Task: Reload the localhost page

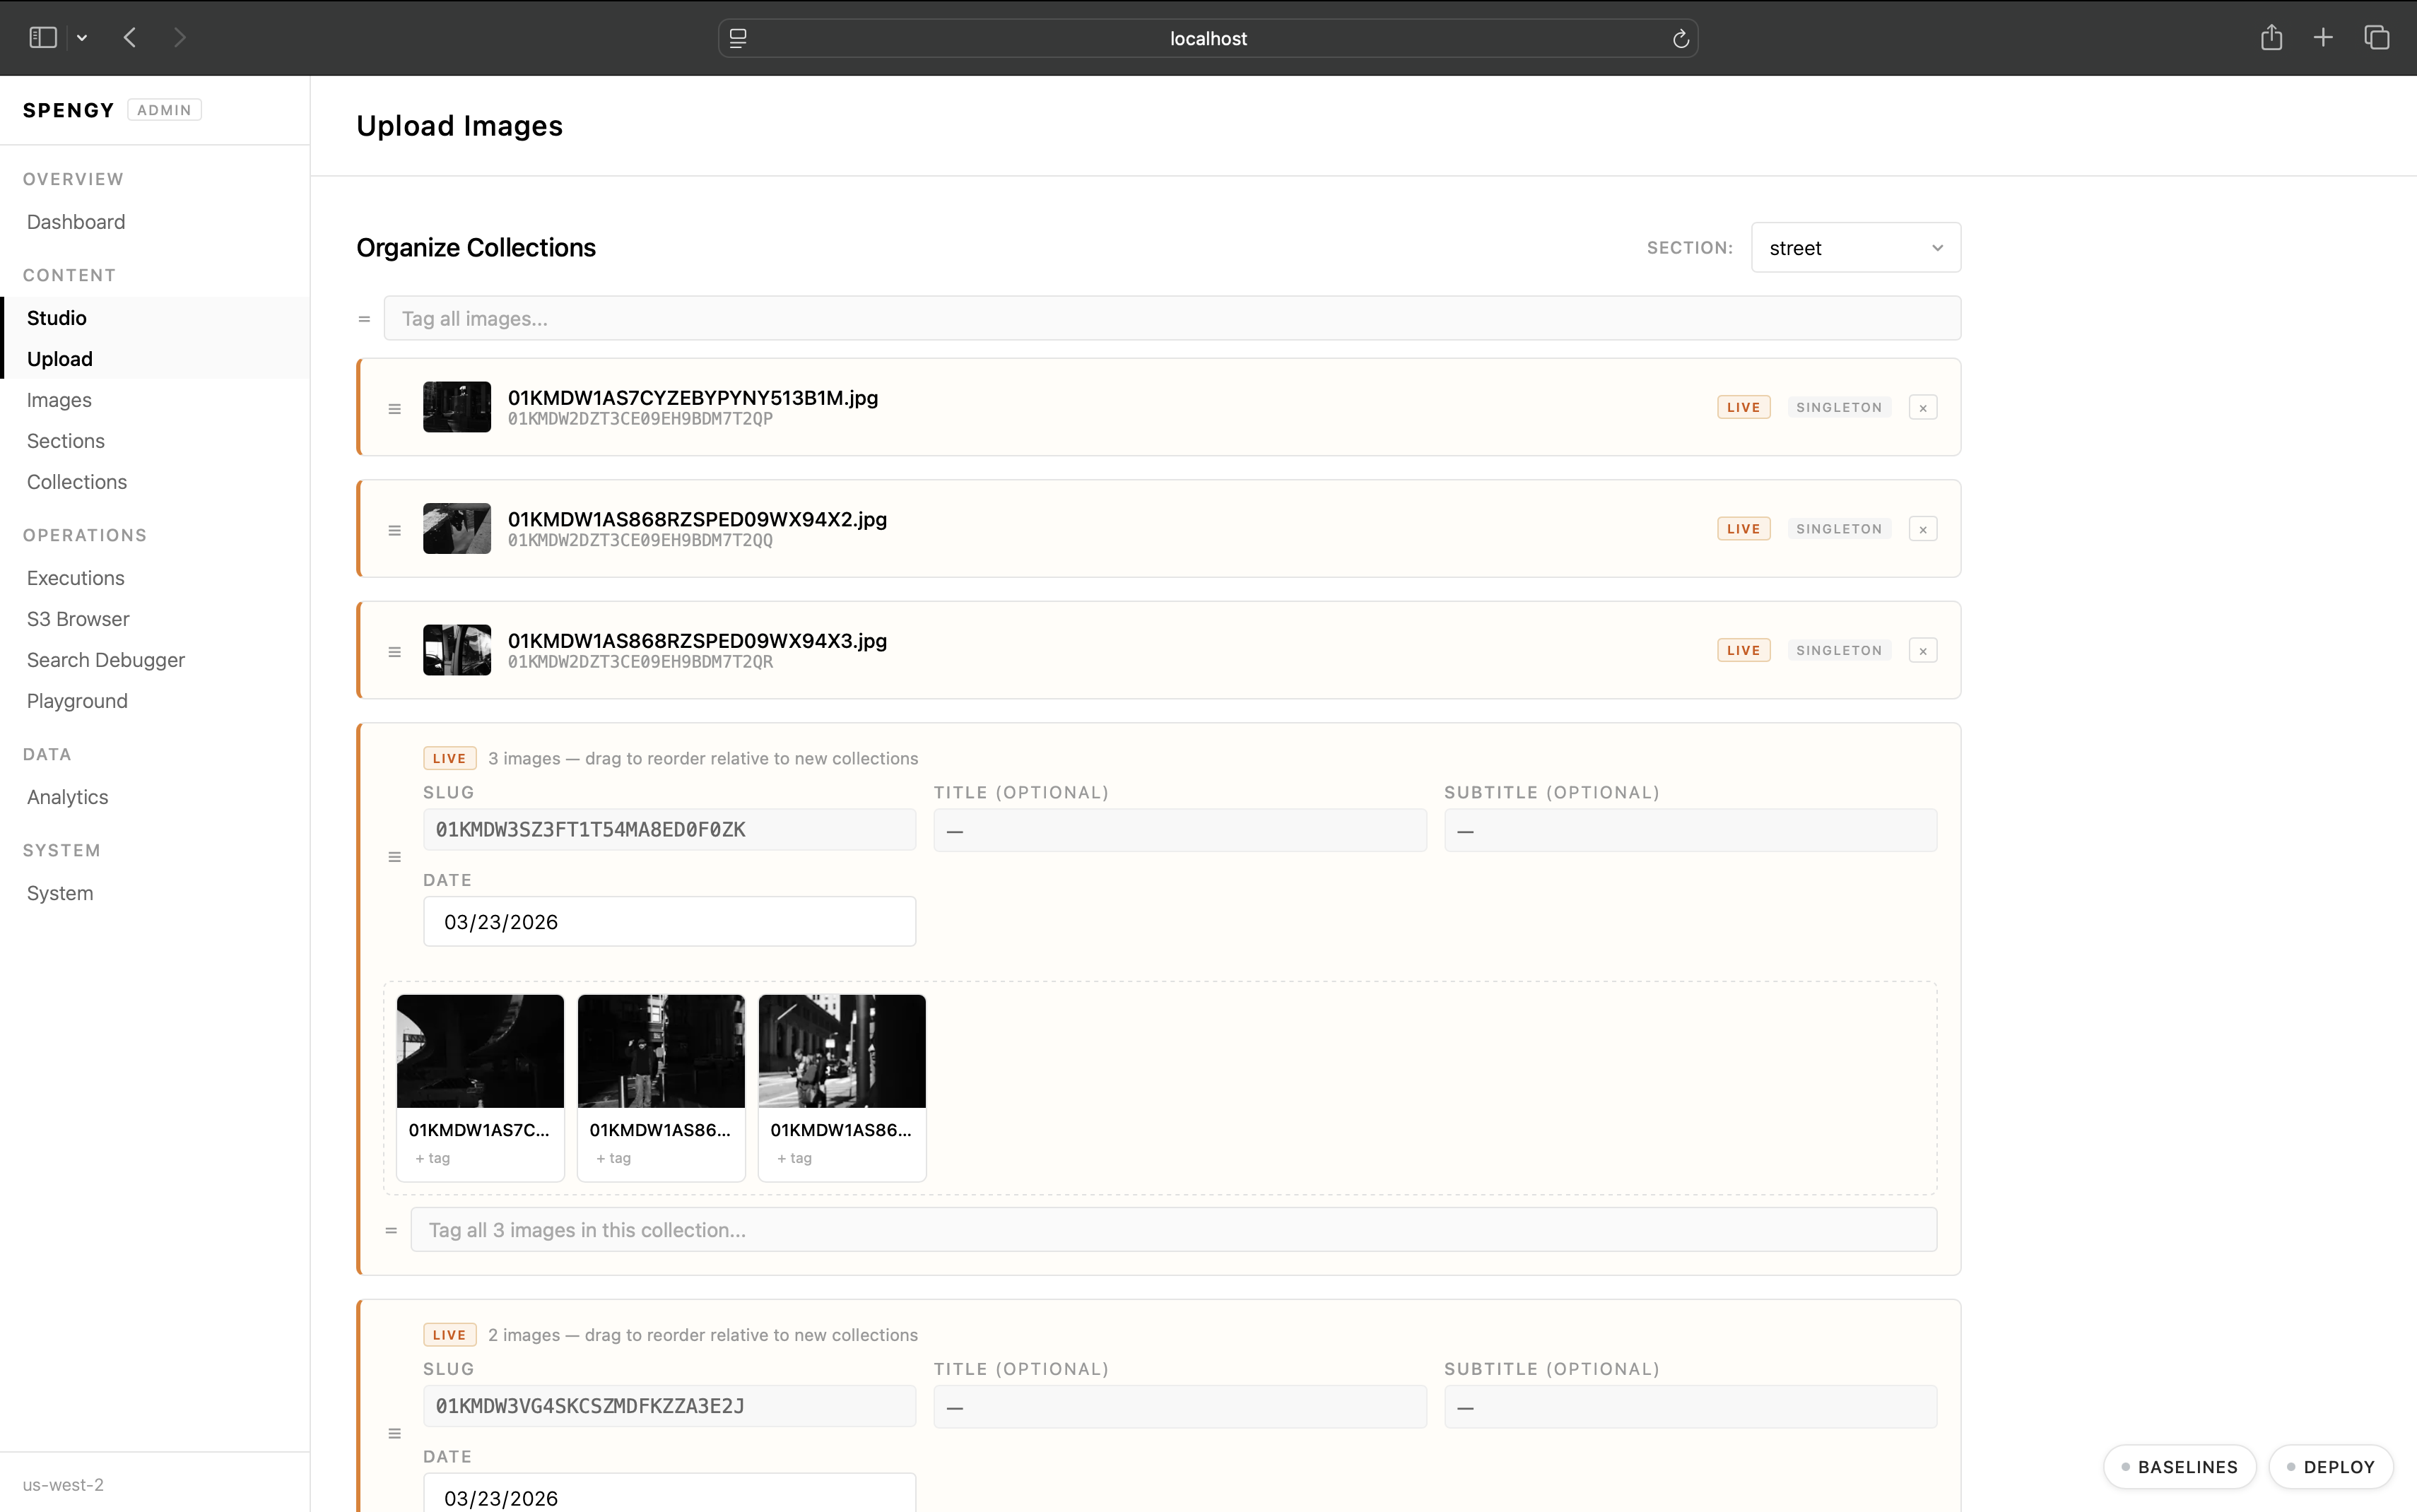Action: (x=1680, y=37)
